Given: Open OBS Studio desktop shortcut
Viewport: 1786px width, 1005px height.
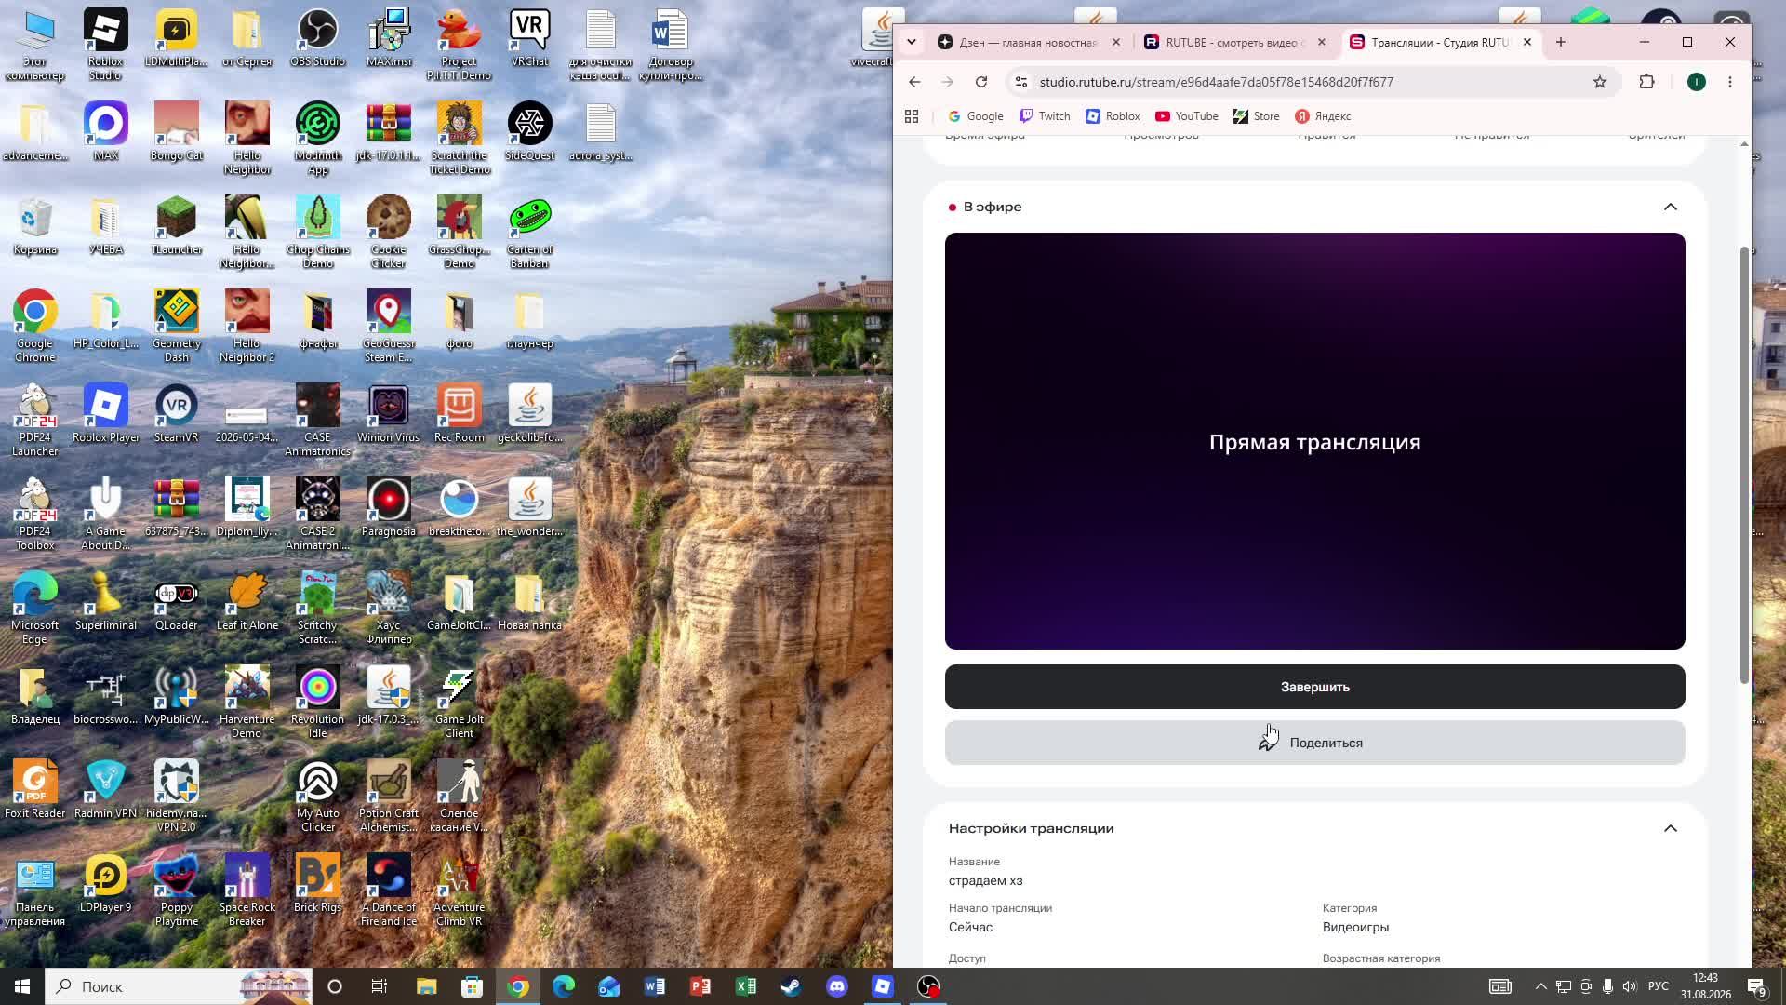Looking at the screenshot, I should pos(317,38).
